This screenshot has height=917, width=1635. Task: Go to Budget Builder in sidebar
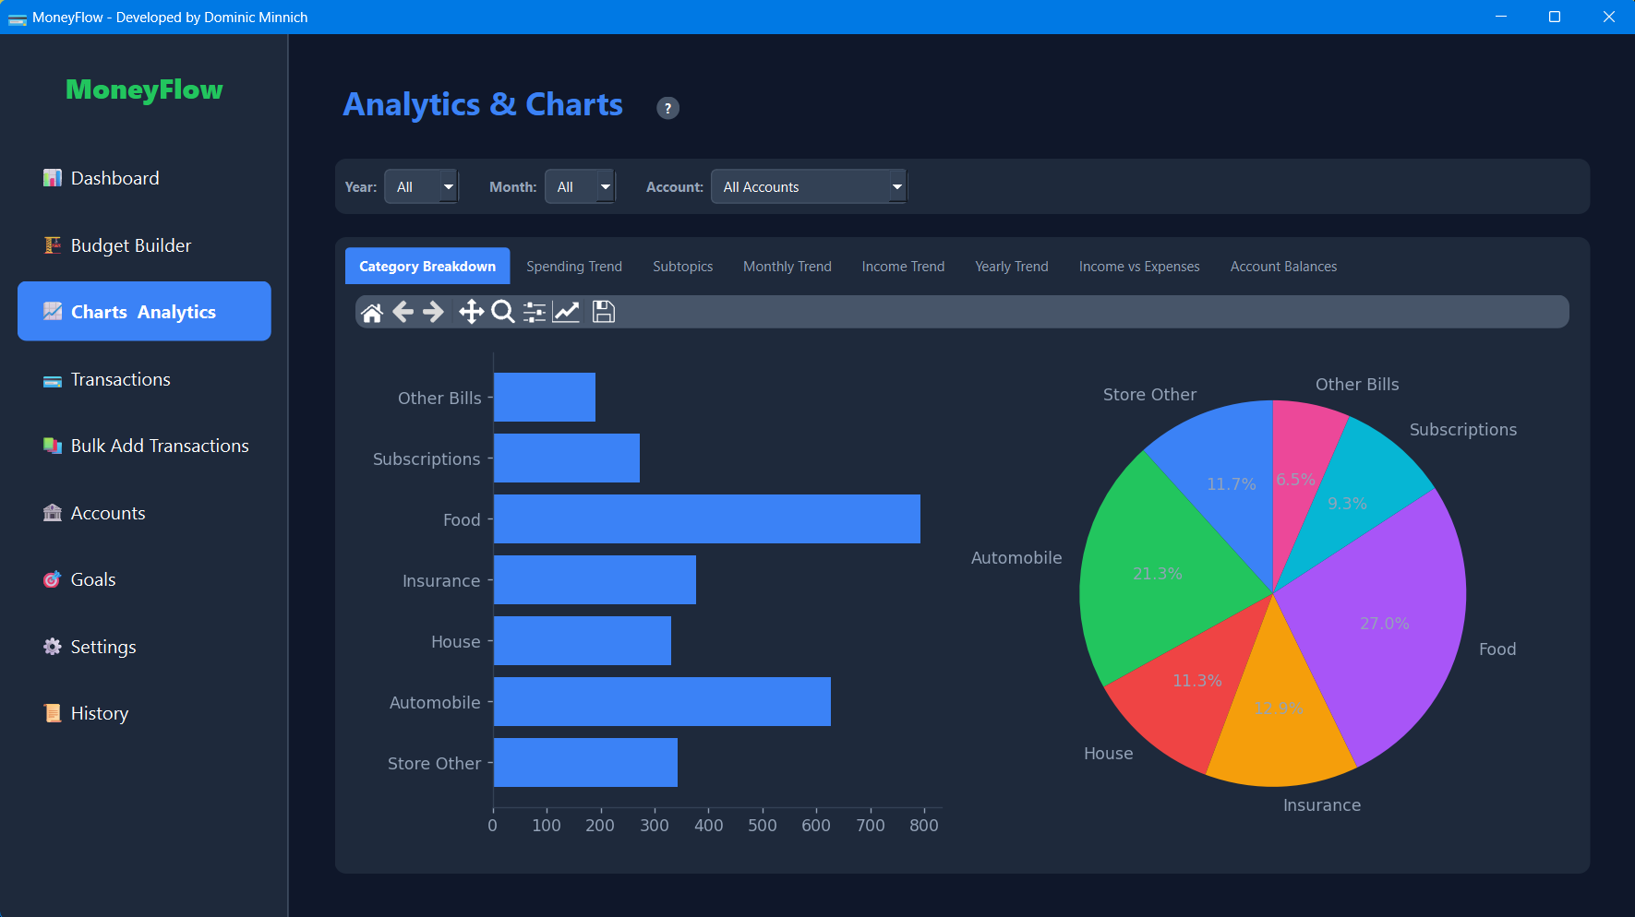[130, 245]
